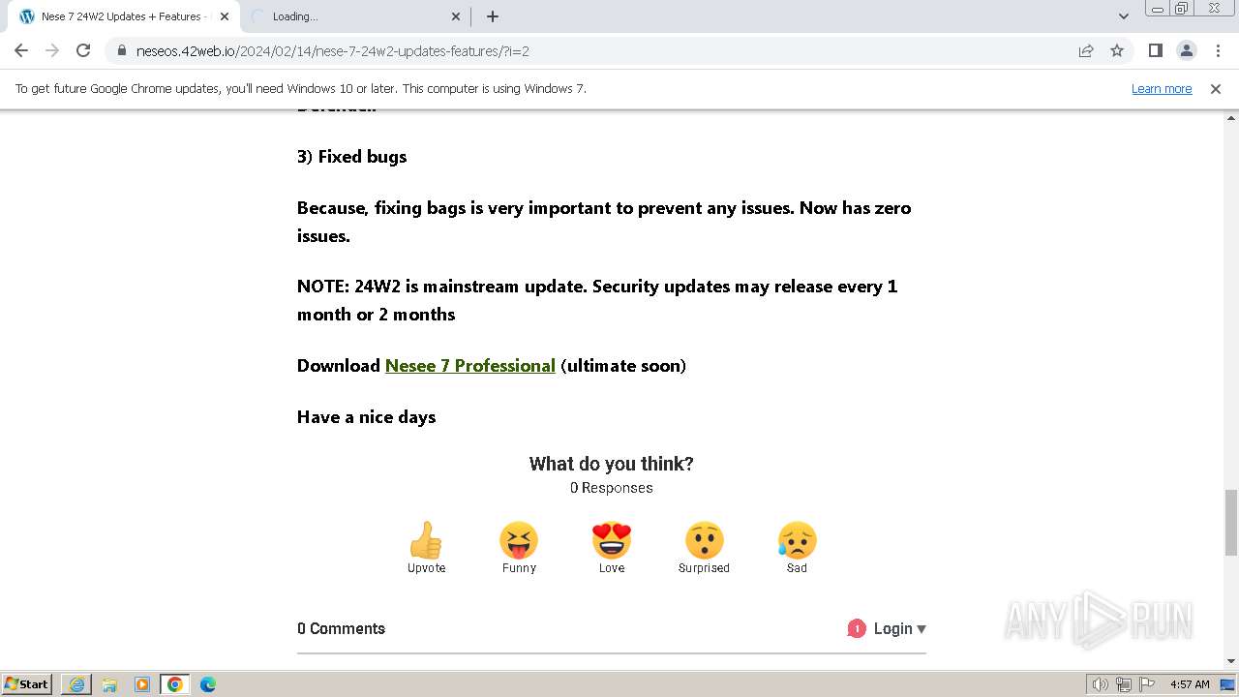1239x697 pixels.
Task: Open the Learn more link
Action: tap(1162, 88)
